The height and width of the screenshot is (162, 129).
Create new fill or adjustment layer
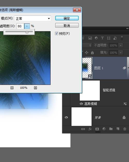(x=104, y=129)
